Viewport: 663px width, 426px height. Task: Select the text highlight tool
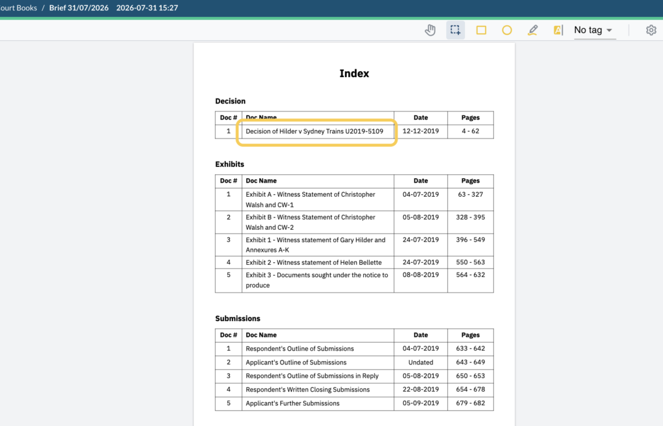pos(558,30)
